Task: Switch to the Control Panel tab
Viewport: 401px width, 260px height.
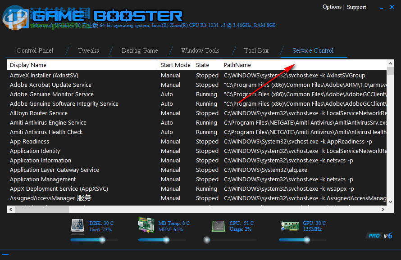Action: (35, 50)
